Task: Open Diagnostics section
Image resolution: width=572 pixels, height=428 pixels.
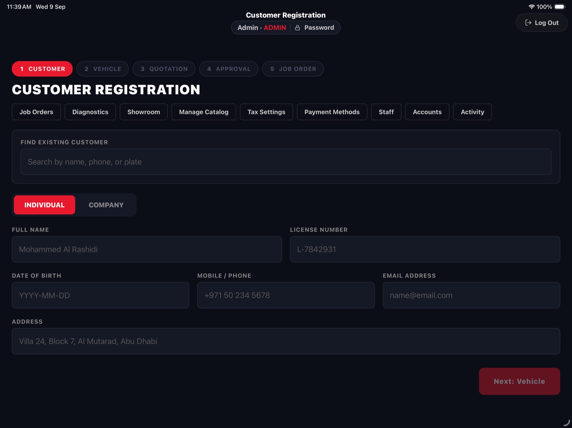Action: pos(90,112)
